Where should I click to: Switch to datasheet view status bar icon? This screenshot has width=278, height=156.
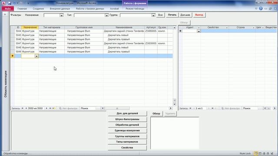click(x=260, y=153)
